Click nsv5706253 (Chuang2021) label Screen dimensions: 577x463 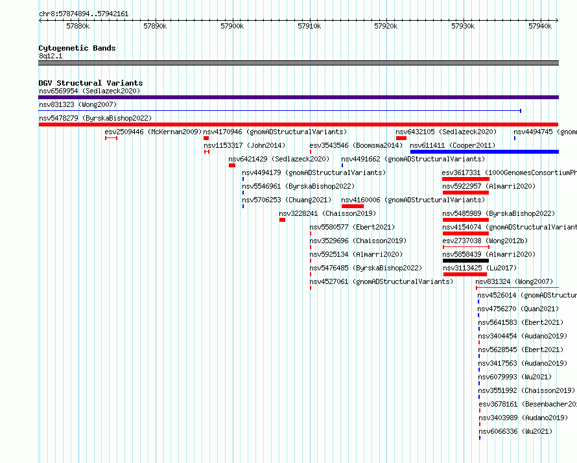tap(287, 200)
